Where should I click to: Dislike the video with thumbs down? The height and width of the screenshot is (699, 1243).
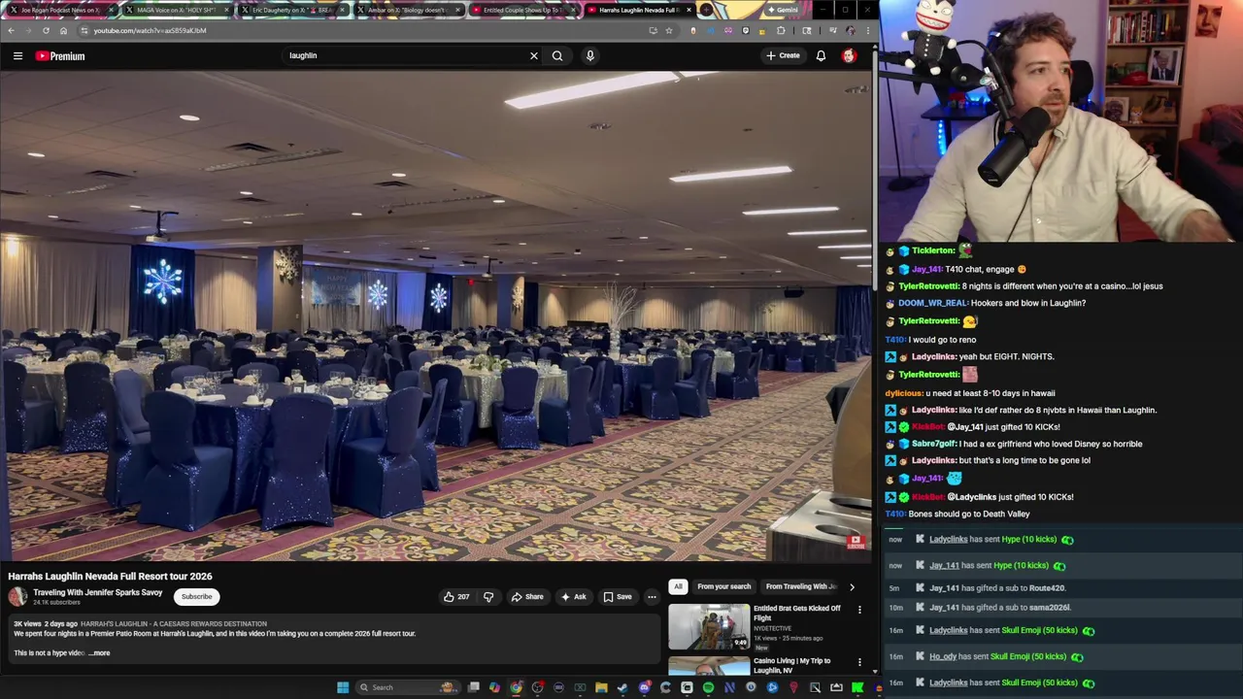[x=488, y=597]
